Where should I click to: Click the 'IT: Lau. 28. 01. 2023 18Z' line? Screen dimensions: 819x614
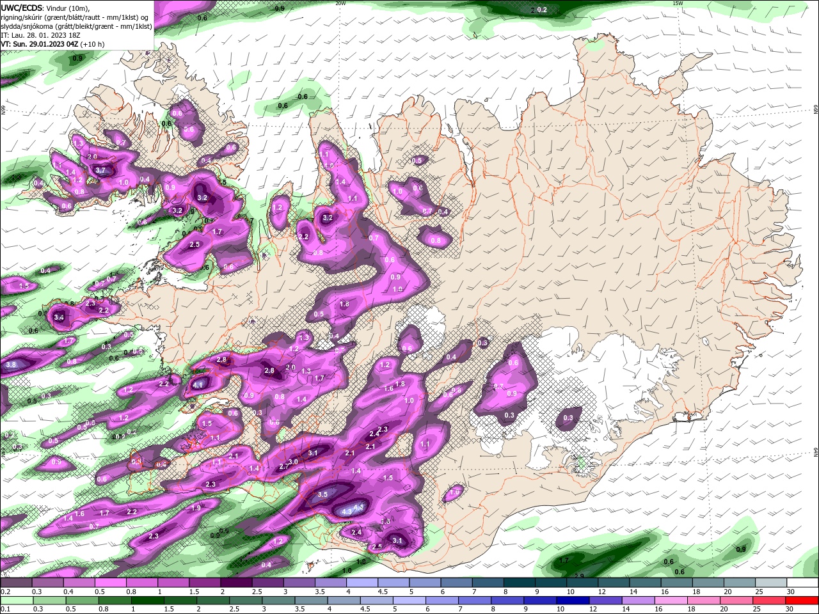click(40, 35)
